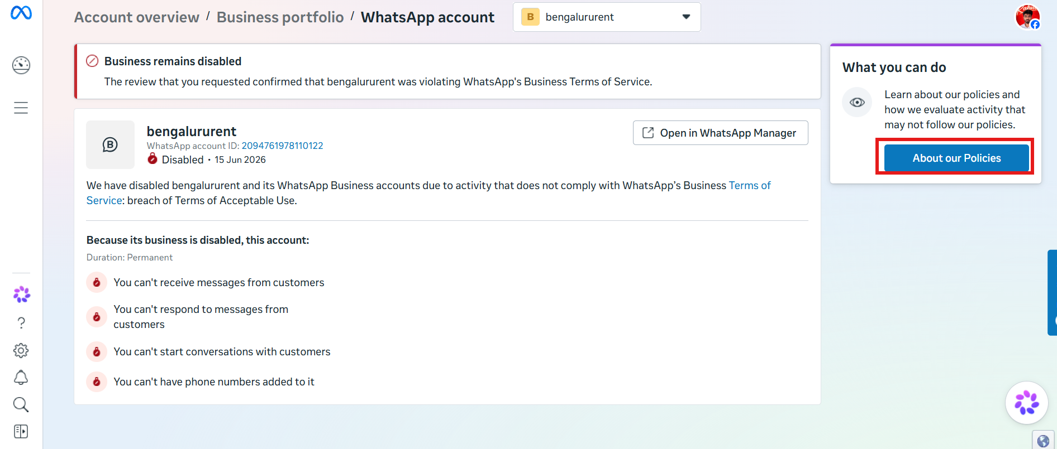Click the external link icon in Open in WhatsApp Manager

point(648,133)
